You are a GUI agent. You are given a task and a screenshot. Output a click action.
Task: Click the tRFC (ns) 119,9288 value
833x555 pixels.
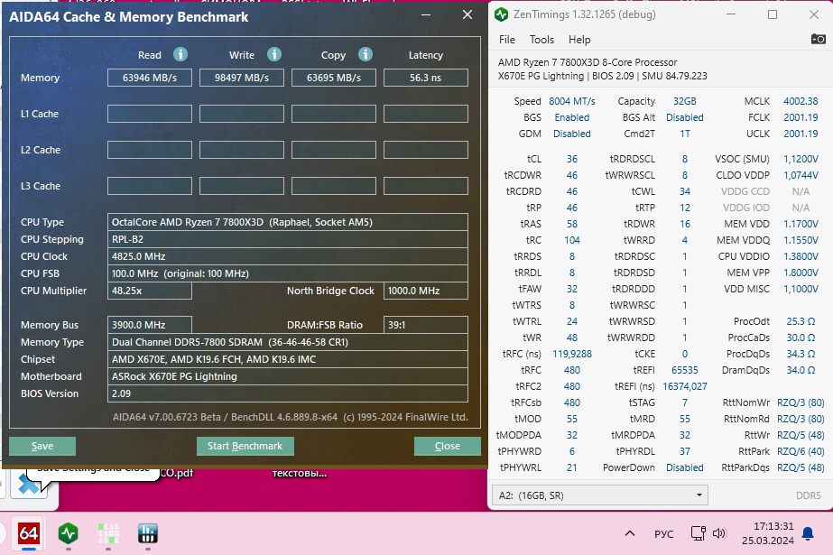(572, 354)
